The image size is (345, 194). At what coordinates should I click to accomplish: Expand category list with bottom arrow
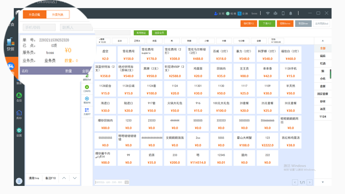[323, 182]
